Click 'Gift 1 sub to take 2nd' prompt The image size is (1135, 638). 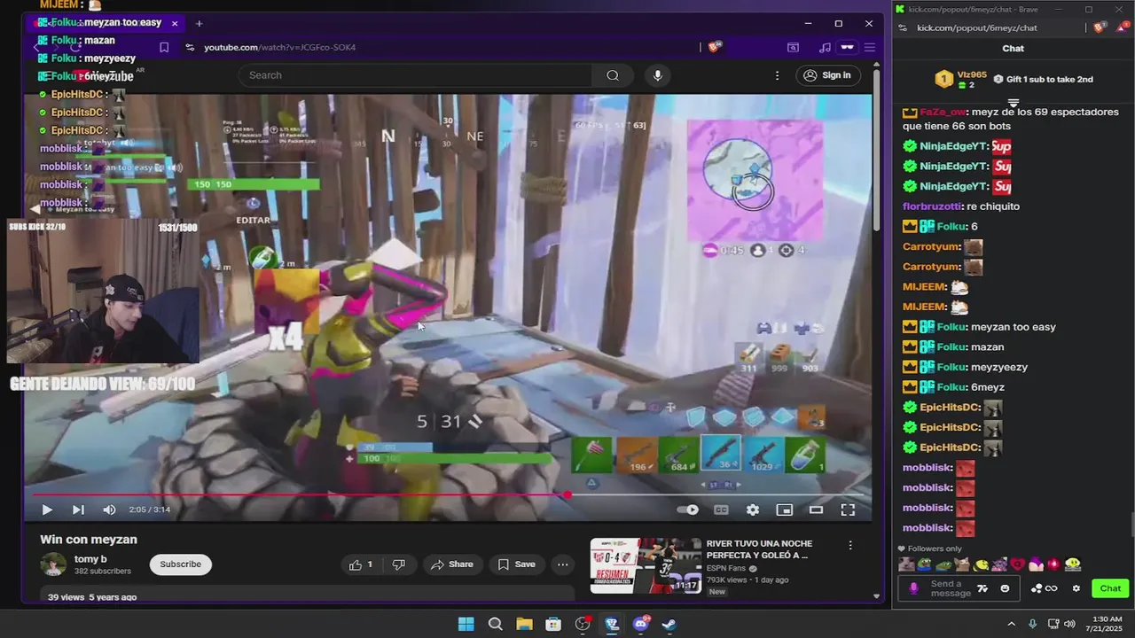pyautogui.click(x=1043, y=79)
